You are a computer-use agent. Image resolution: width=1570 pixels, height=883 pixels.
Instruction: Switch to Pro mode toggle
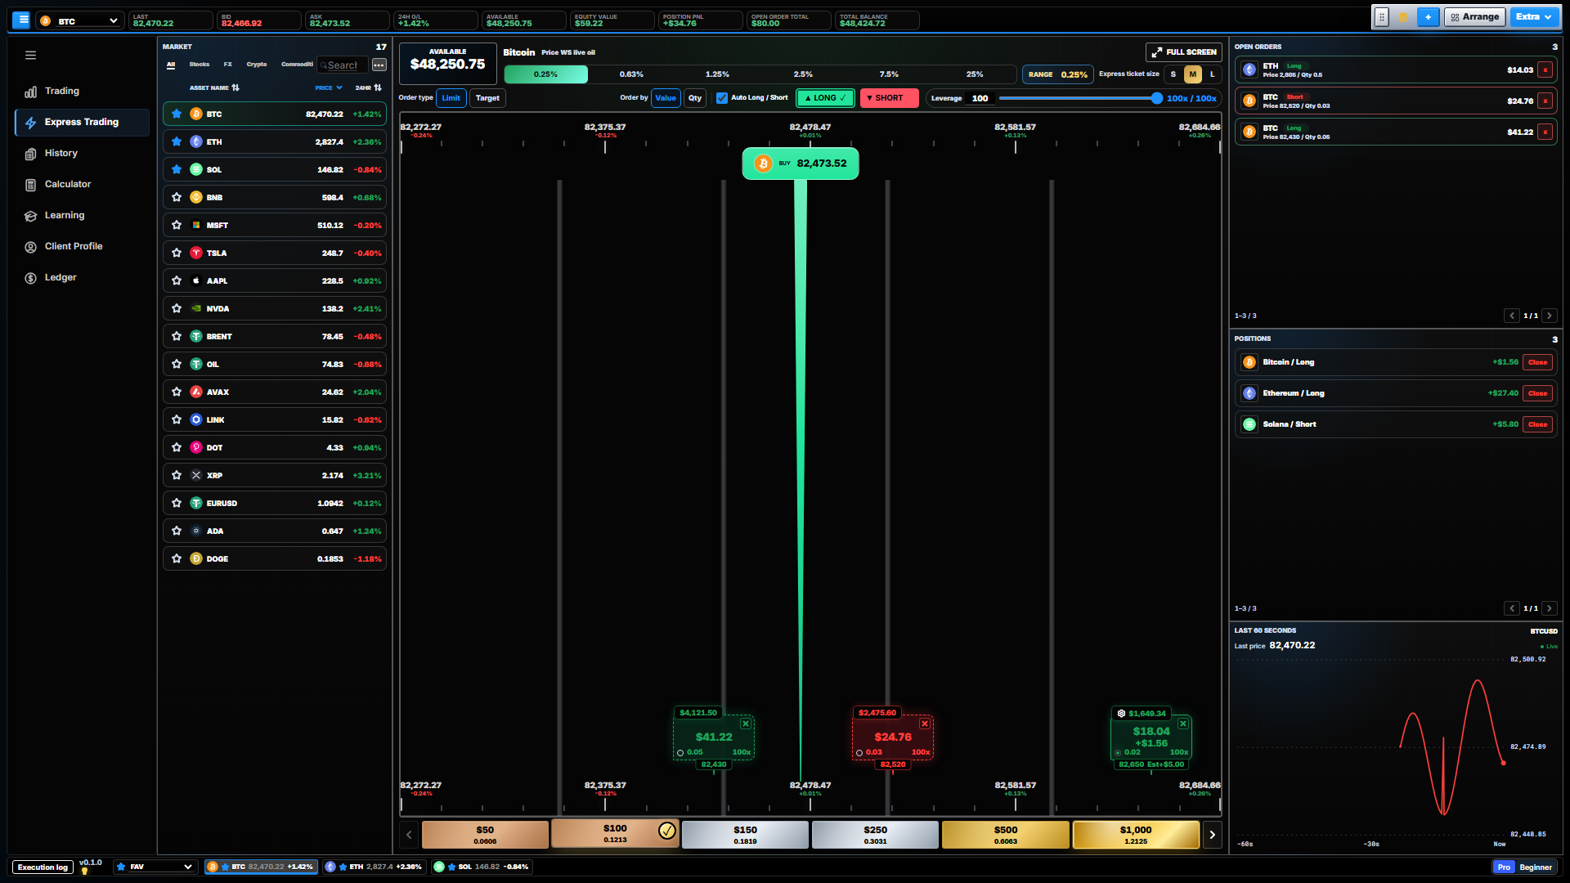[x=1504, y=867]
